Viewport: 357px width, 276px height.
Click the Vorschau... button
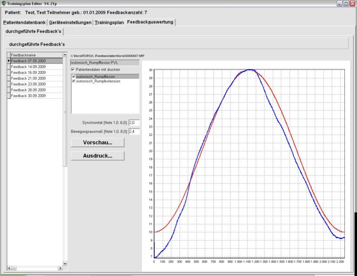[x=98, y=142]
